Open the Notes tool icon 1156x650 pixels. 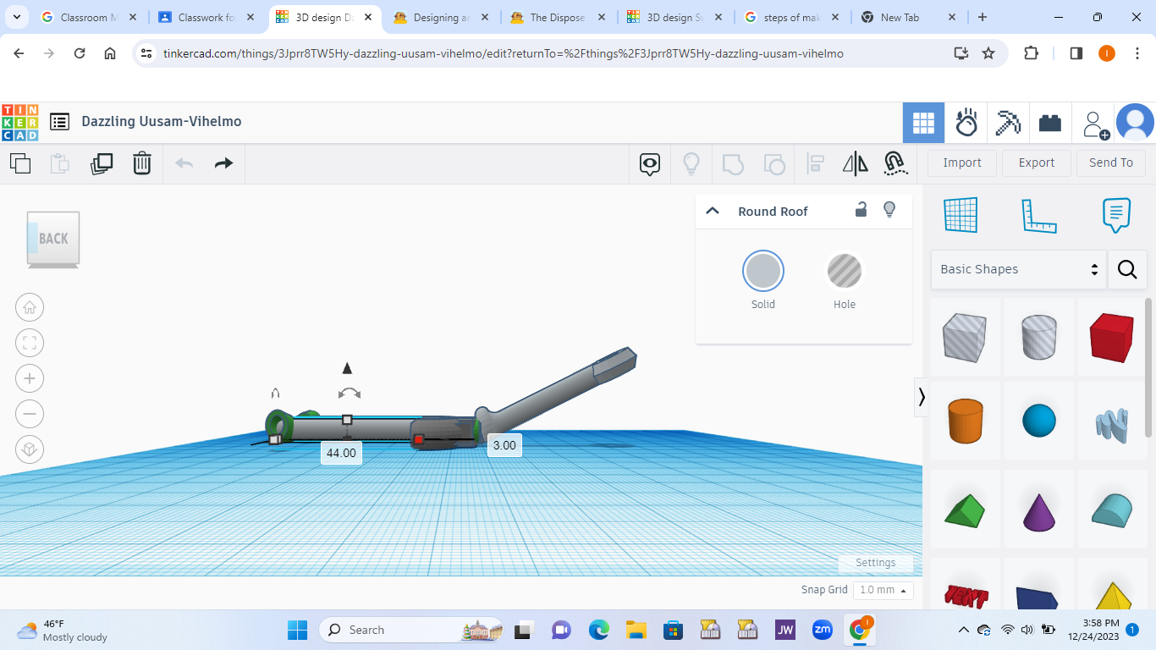tap(650, 163)
